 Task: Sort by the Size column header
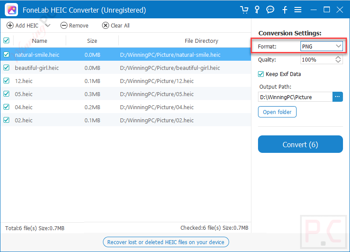92,41
